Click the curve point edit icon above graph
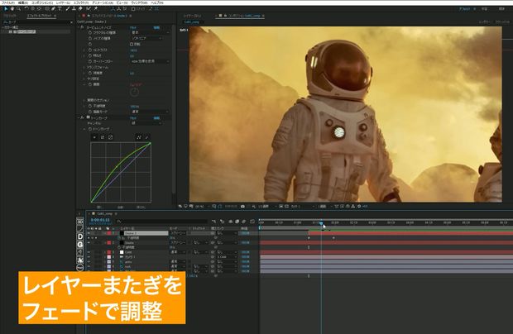Image resolution: width=513 pixels, height=334 pixels. click(x=139, y=137)
